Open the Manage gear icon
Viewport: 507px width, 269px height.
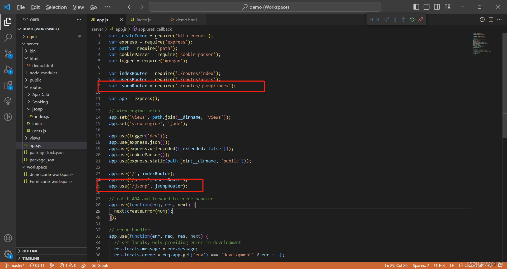(x=8, y=254)
